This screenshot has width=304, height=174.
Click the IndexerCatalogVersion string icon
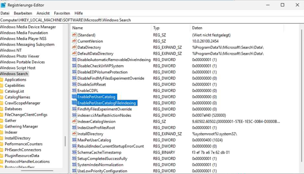(x=74, y=121)
